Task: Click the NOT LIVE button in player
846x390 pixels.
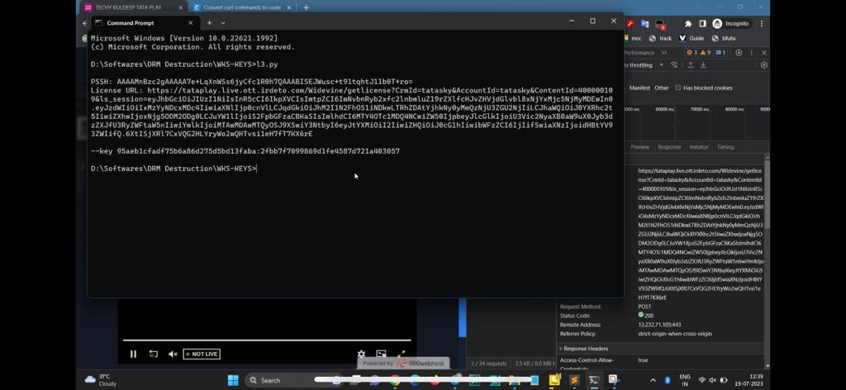Action: click(x=202, y=354)
